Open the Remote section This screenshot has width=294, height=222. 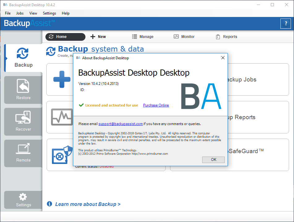(23, 153)
